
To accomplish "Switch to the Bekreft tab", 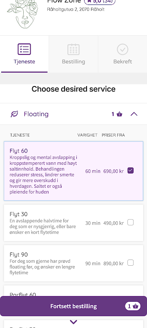I will 122,54.
